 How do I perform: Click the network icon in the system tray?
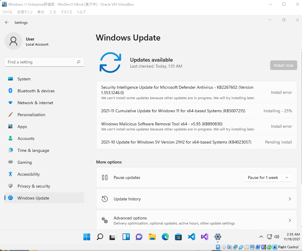tap(269, 237)
